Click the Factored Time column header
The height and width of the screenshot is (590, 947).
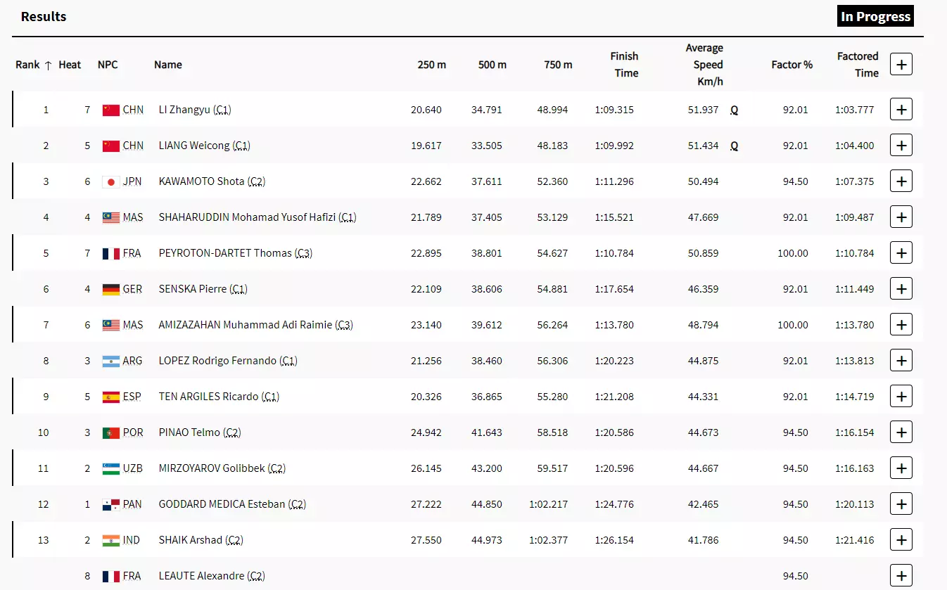click(x=857, y=65)
